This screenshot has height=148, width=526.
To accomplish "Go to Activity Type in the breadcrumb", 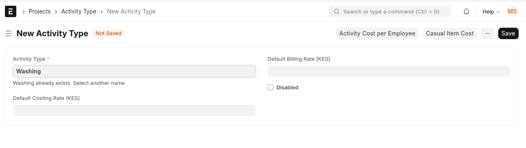I will pos(79,11).
